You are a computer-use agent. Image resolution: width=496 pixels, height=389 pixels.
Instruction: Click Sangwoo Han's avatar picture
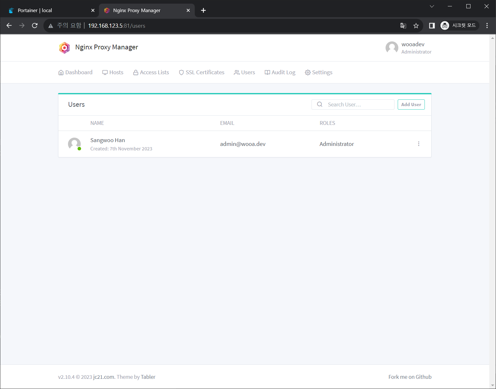point(74,144)
